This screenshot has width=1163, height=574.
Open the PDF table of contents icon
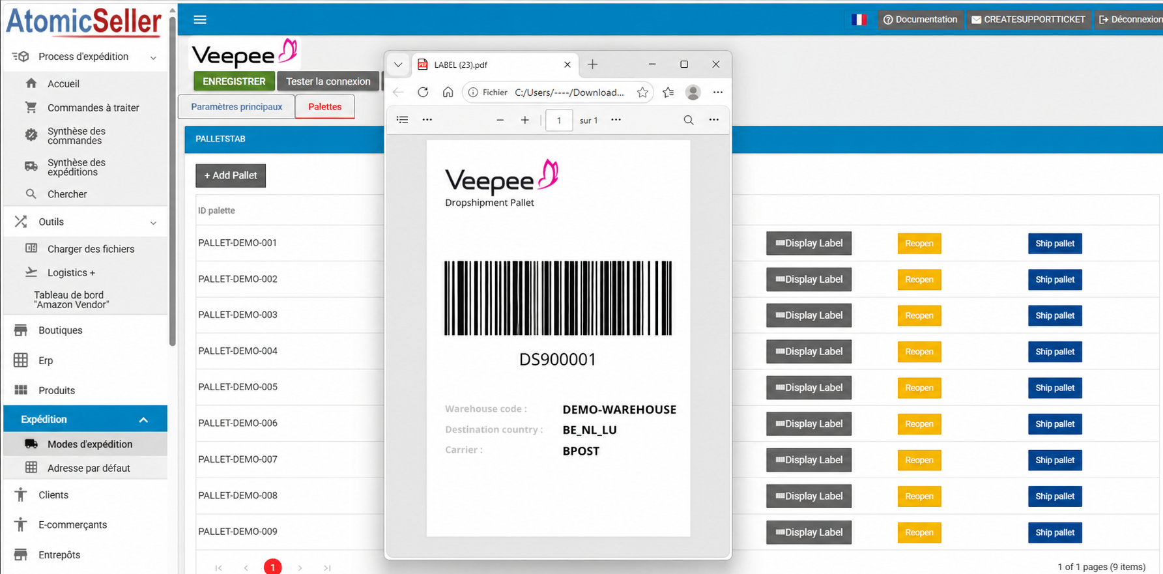pyautogui.click(x=403, y=120)
